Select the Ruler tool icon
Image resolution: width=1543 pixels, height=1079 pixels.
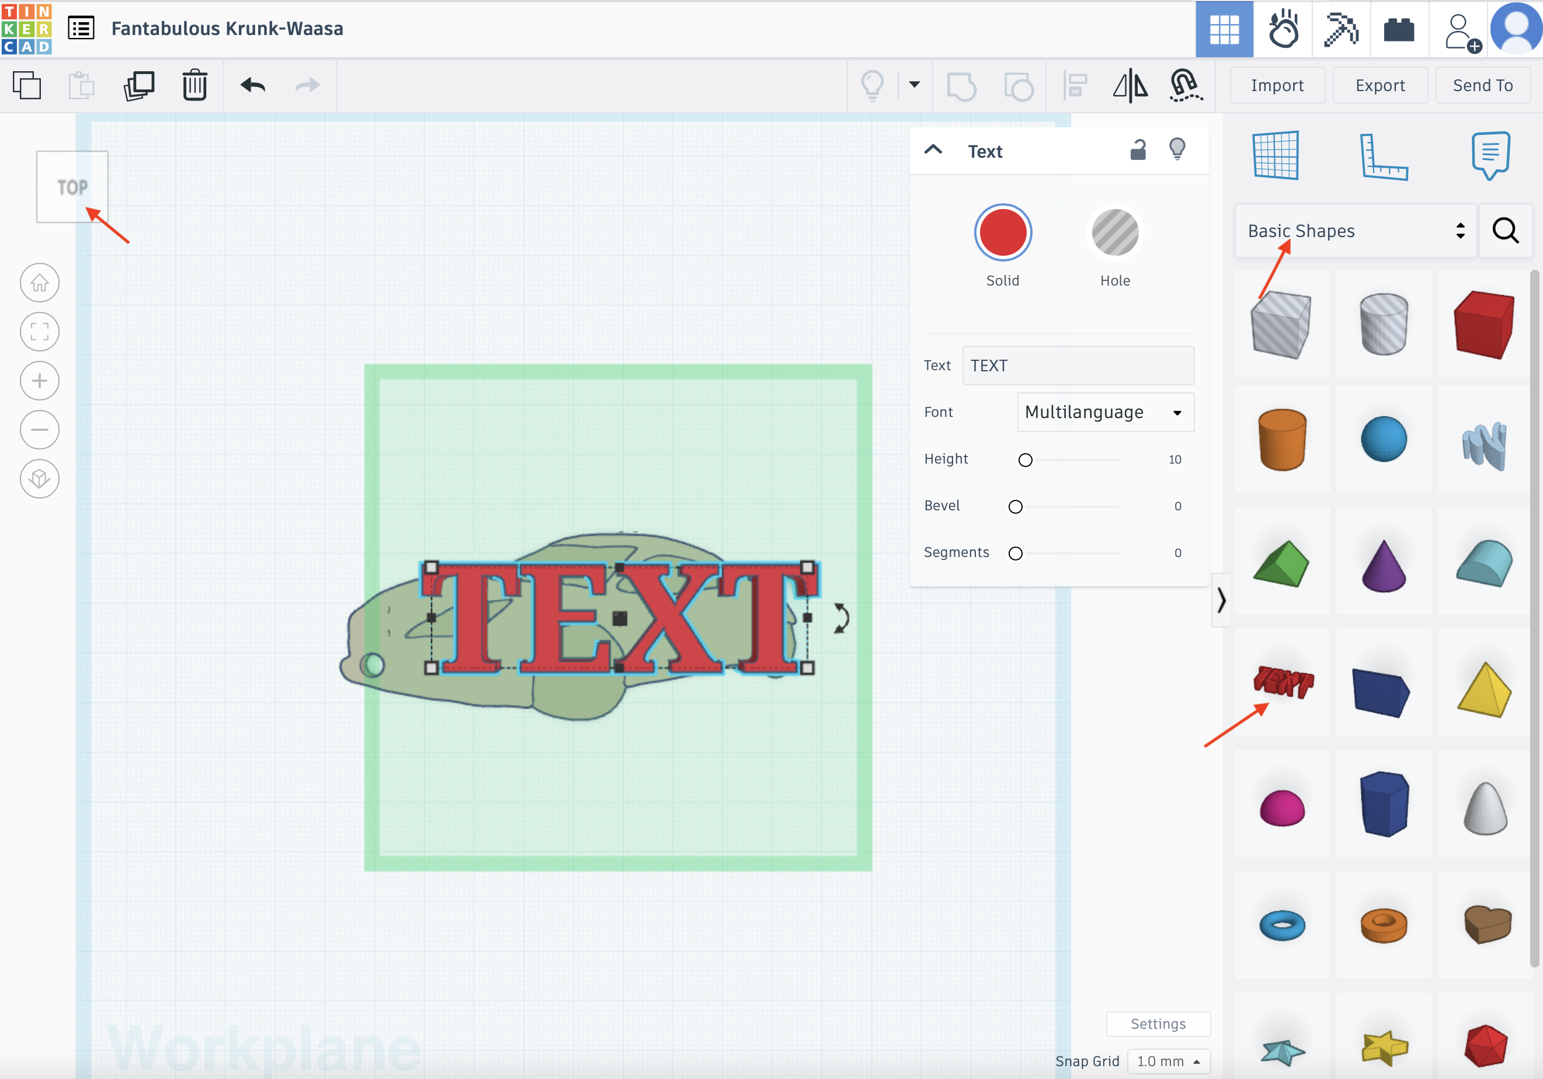(x=1383, y=156)
